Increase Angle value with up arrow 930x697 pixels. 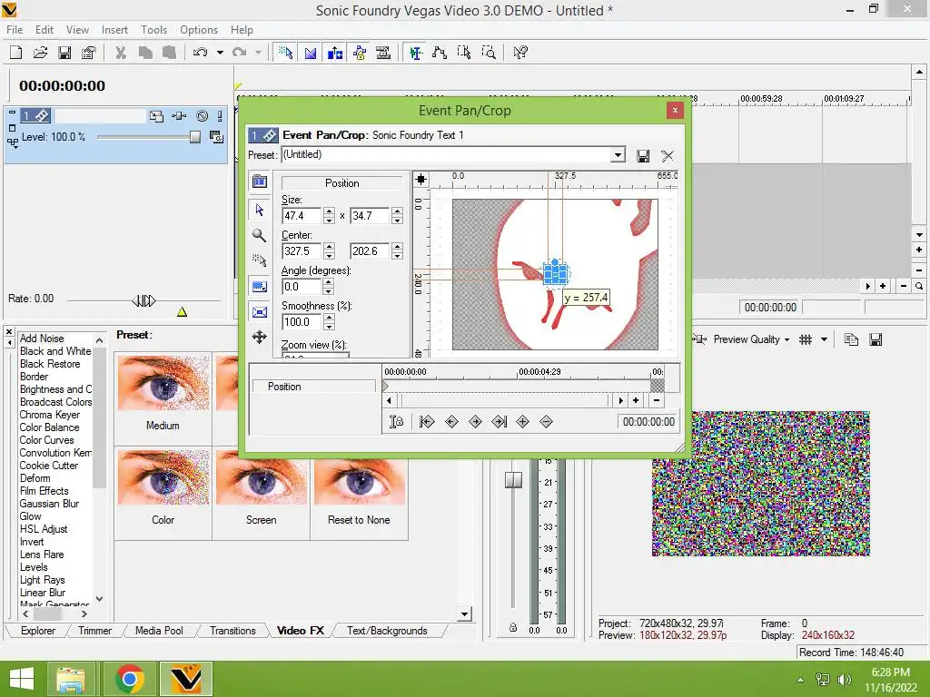(x=329, y=283)
